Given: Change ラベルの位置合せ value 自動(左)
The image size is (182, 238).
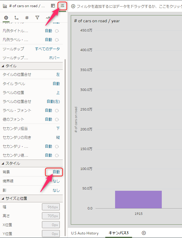Looking at the screenshot, I should tap(53, 102).
